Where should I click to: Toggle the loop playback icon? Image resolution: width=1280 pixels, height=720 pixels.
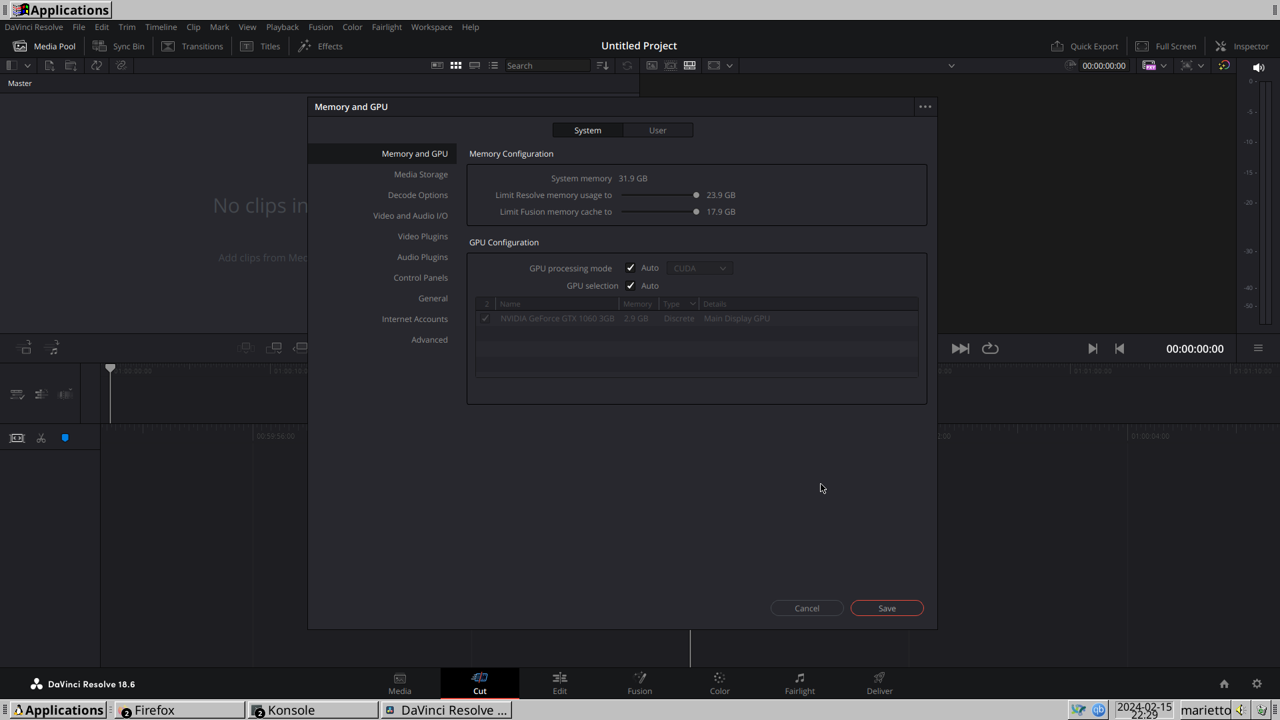[990, 349]
